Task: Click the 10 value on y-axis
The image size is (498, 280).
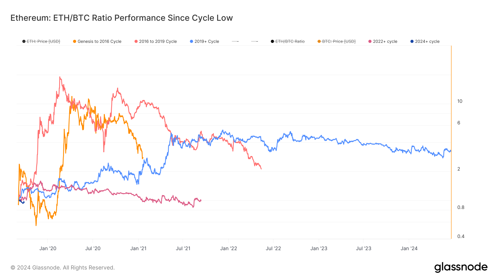Action: click(460, 101)
